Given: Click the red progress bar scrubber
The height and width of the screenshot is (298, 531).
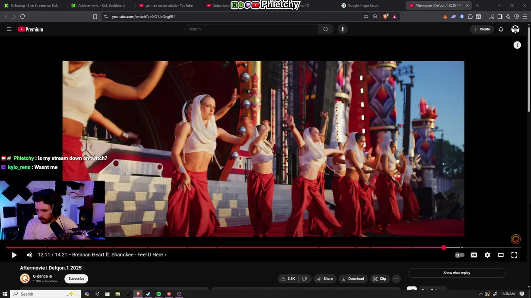Looking at the screenshot, I should [x=444, y=248].
